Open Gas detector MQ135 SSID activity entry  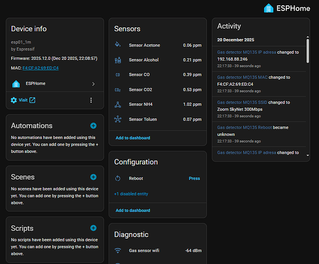(242, 102)
